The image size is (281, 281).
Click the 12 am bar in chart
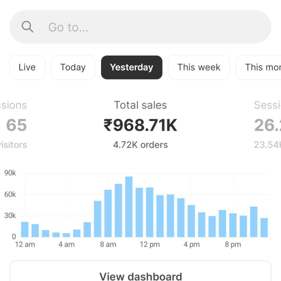(25, 229)
